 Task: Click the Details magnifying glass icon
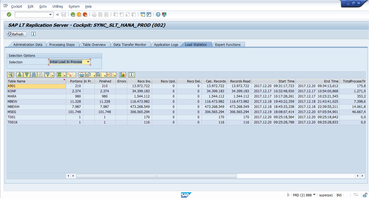point(11,75)
